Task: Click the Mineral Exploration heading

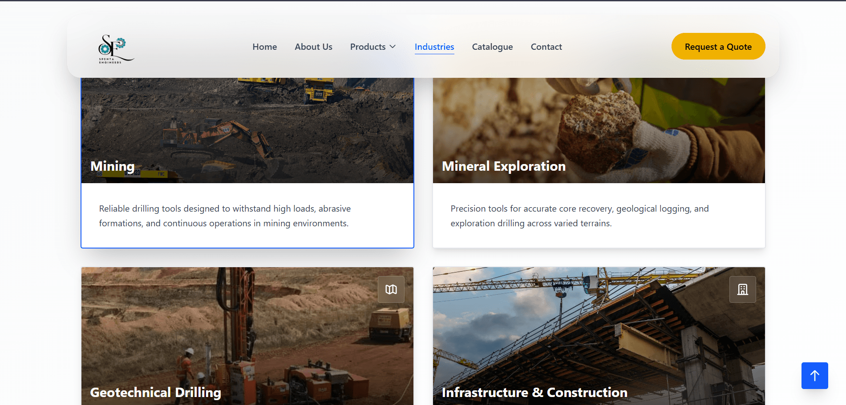Action: 504,166
